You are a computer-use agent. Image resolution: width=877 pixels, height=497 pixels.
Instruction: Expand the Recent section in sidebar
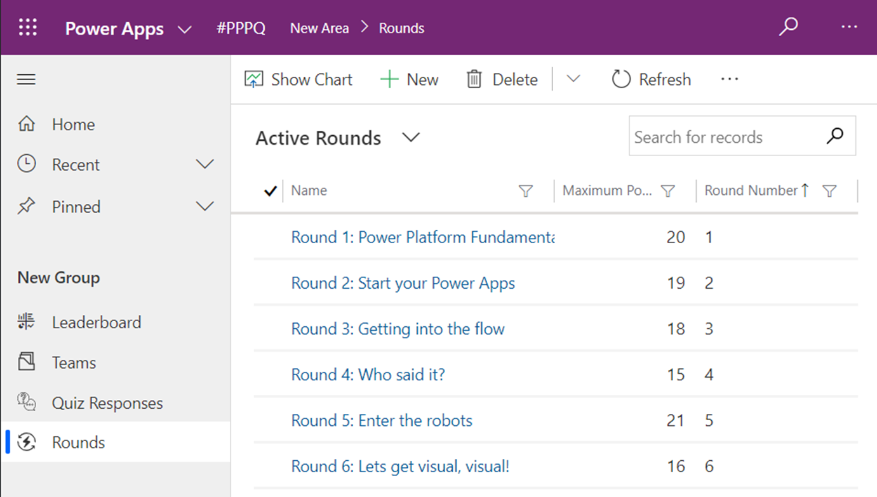click(204, 164)
